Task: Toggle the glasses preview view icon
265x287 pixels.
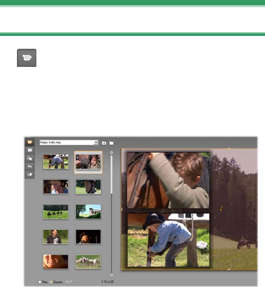Action: (x=69, y=282)
